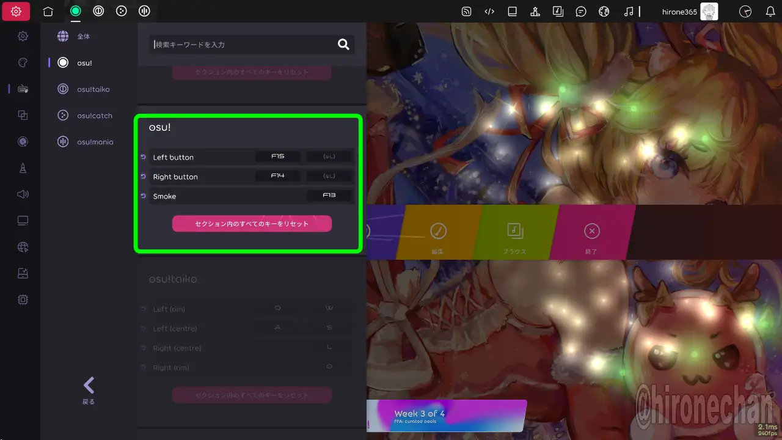The width and height of the screenshot is (782, 440).
Task: Open the music note now-playing icon
Action: 629,11
